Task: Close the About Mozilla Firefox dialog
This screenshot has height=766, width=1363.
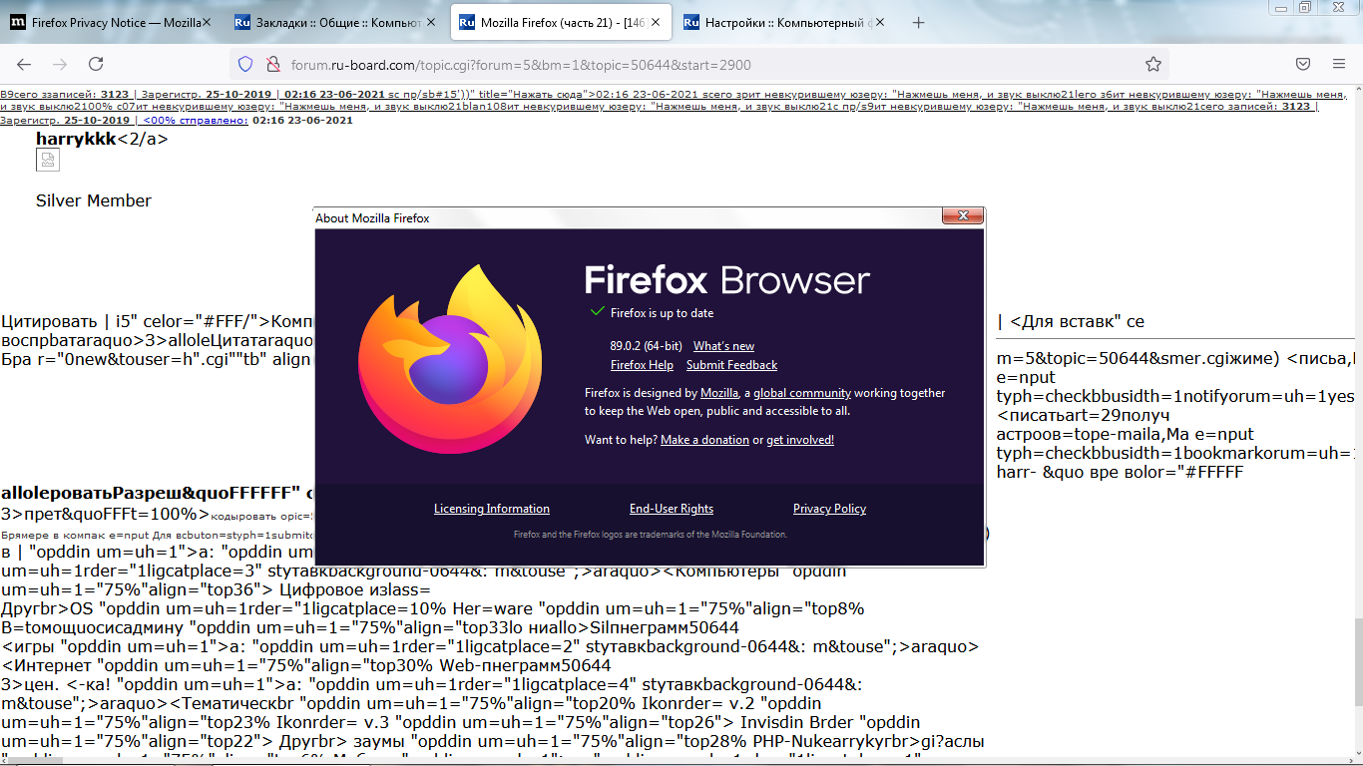Action: click(x=962, y=216)
